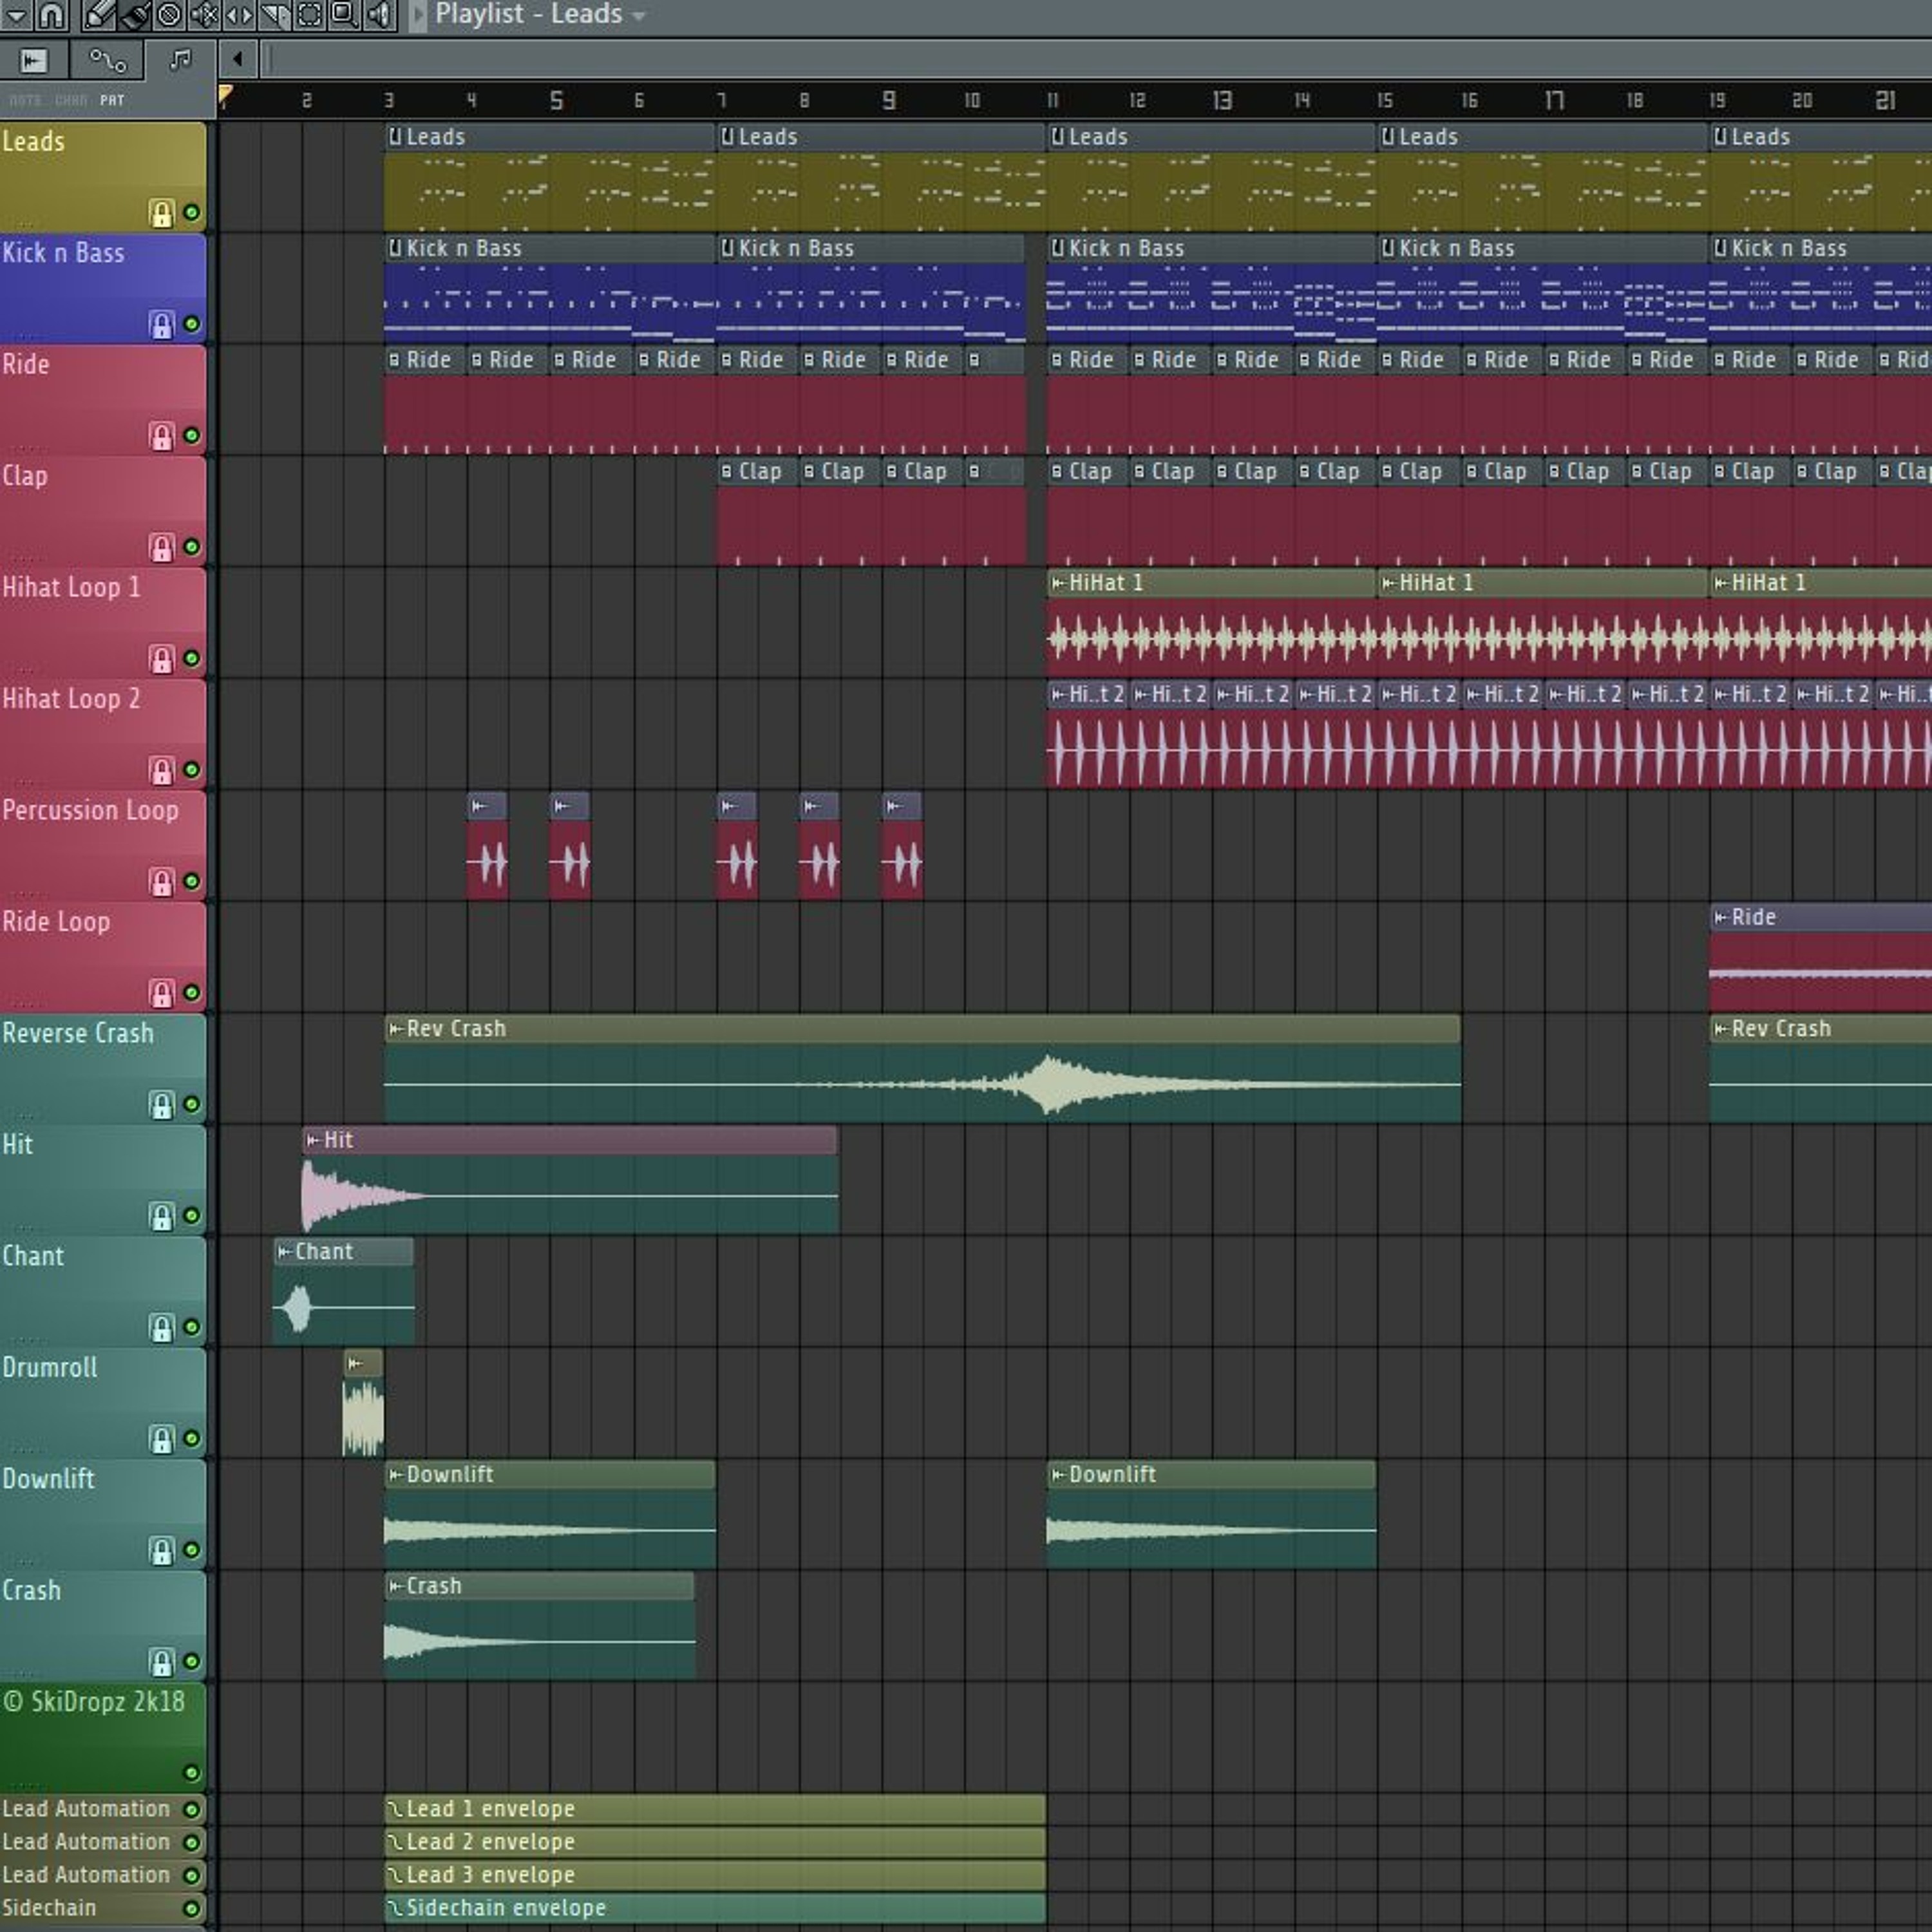Screen dimensions: 1932x1932
Task: Toggle lock icon on Ride Loop track
Action: 161,993
